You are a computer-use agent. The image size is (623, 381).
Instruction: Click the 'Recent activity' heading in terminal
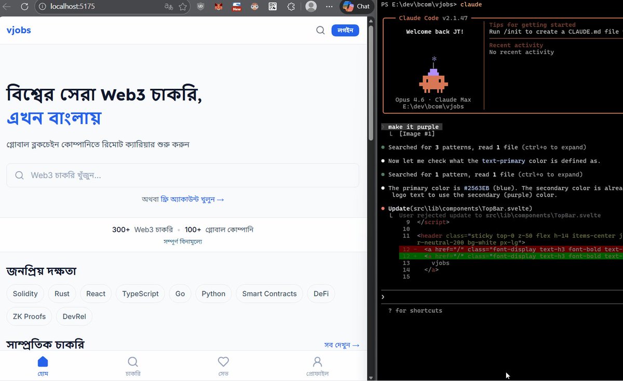pos(516,45)
